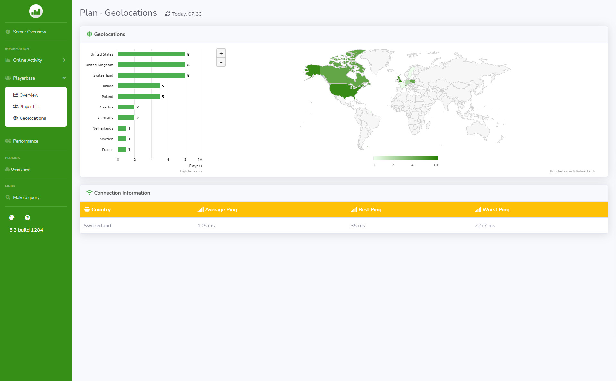Go to Server Overview page

coord(29,32)
